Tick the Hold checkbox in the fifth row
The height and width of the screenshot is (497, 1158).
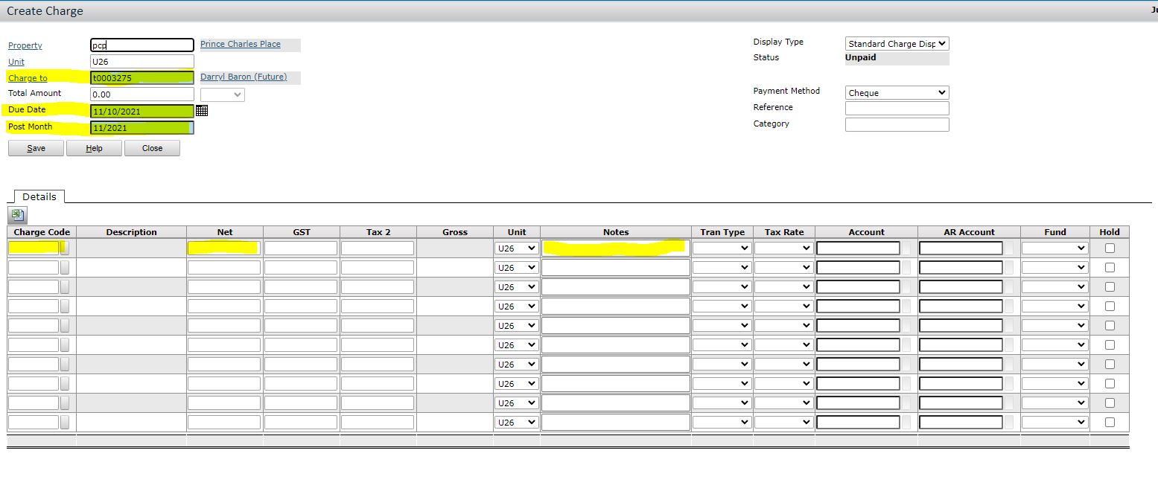[1110, 326]
